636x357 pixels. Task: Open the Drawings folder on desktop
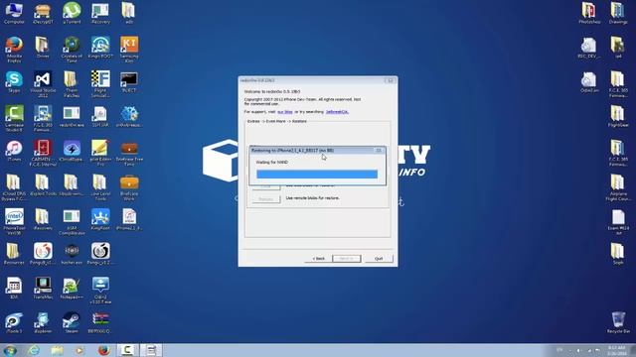[618, 13]
